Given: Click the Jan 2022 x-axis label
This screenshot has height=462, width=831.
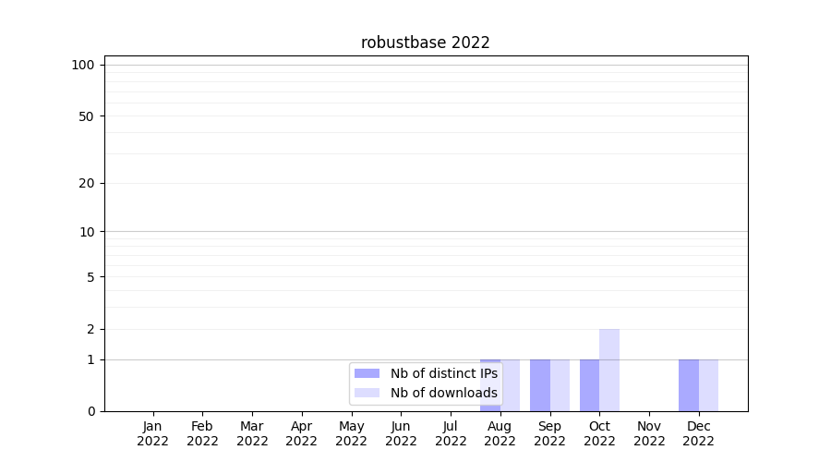Looking at the screenshot, I should [153, 433].
